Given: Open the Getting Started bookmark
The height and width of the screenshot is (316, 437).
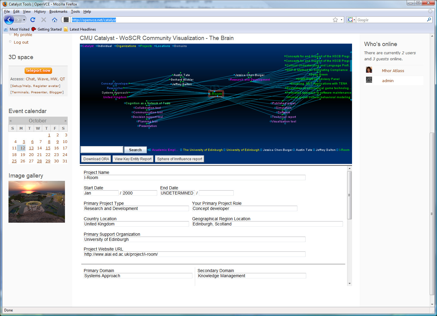Looking at the screenshot, I should click(46, 29).
